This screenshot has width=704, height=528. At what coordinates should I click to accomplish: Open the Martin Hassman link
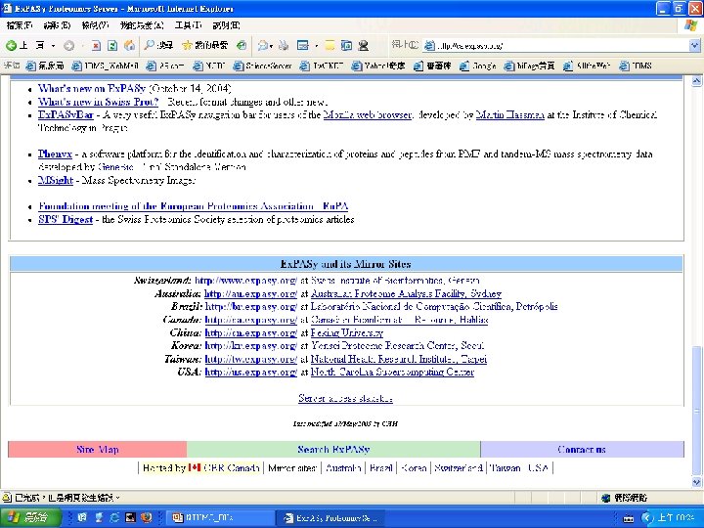click(x=510, y=115)
